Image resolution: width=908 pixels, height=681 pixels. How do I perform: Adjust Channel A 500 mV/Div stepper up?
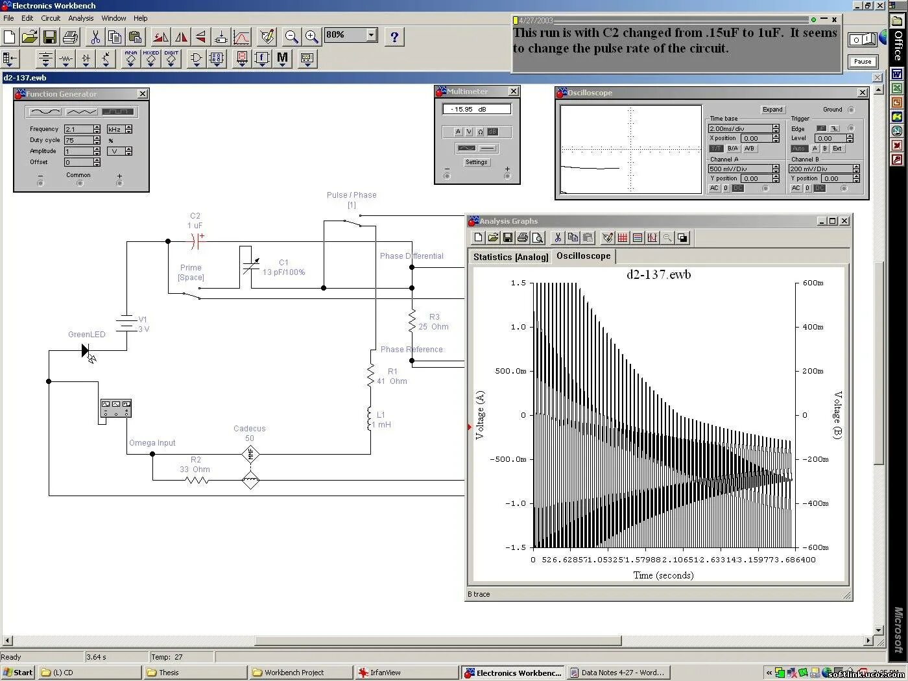[x=776, y=167]
